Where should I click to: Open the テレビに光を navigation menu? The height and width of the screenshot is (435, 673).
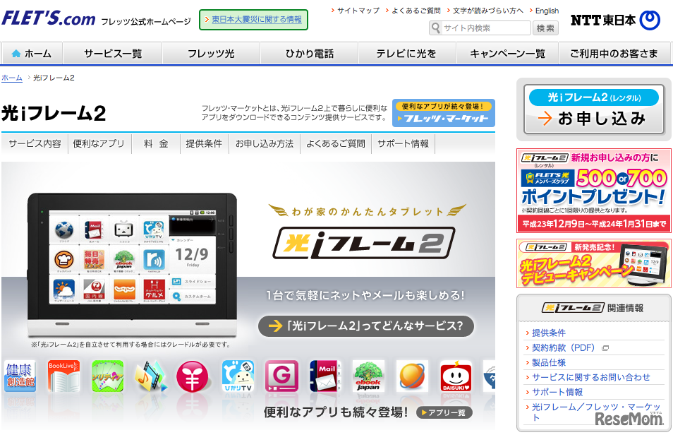[x=407, y=53]
